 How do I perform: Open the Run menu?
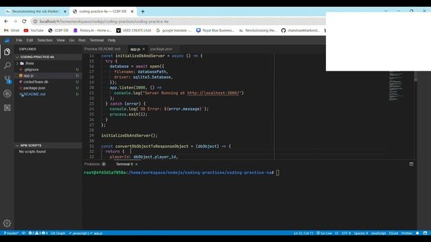[82, 40]
